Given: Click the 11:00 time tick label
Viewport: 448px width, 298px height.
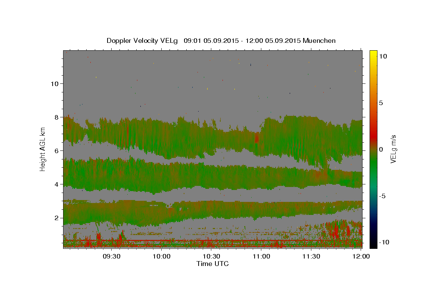Looking at the screenshot, I should point(261,256).
